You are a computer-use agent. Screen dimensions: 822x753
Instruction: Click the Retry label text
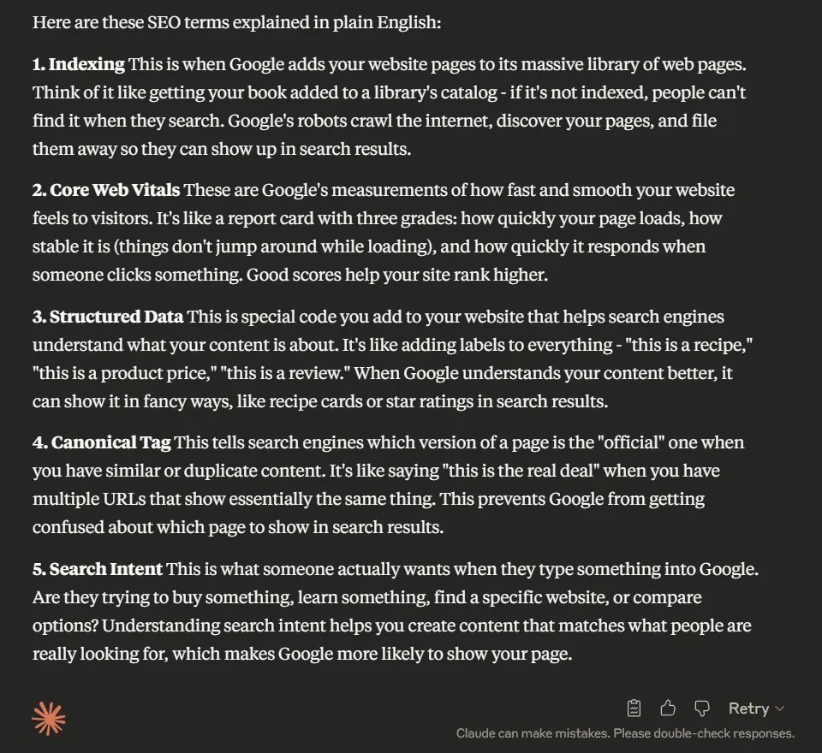(748, 708)
